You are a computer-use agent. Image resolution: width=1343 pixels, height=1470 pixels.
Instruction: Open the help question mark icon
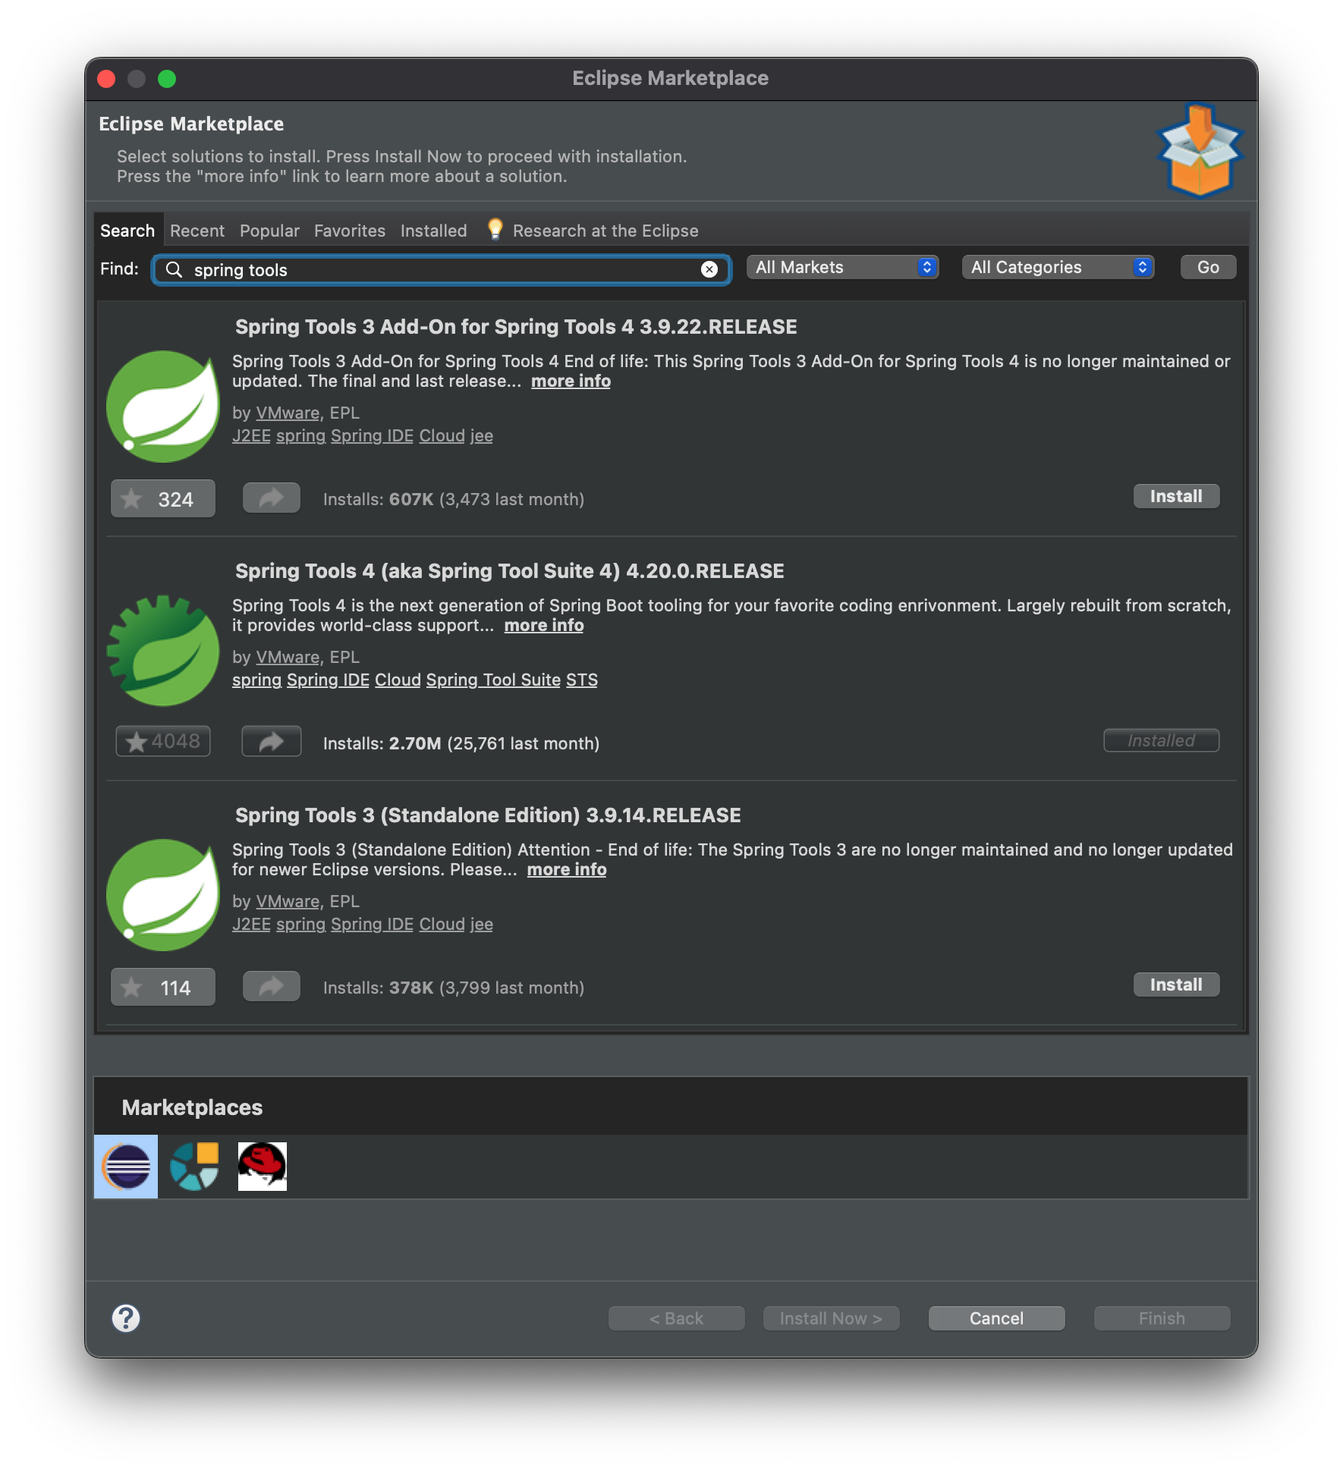126,1318
